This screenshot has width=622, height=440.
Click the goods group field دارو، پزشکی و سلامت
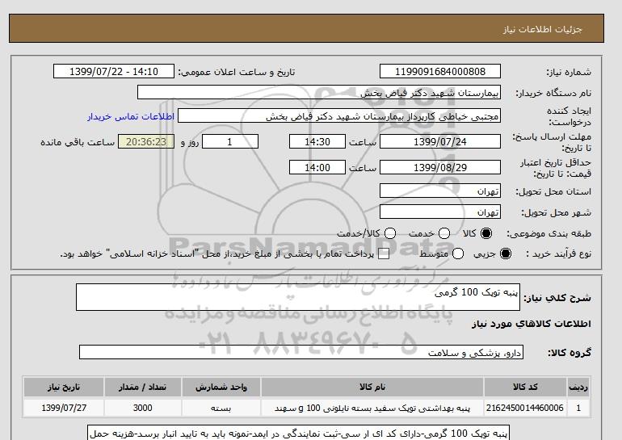(x=301, y=352)
